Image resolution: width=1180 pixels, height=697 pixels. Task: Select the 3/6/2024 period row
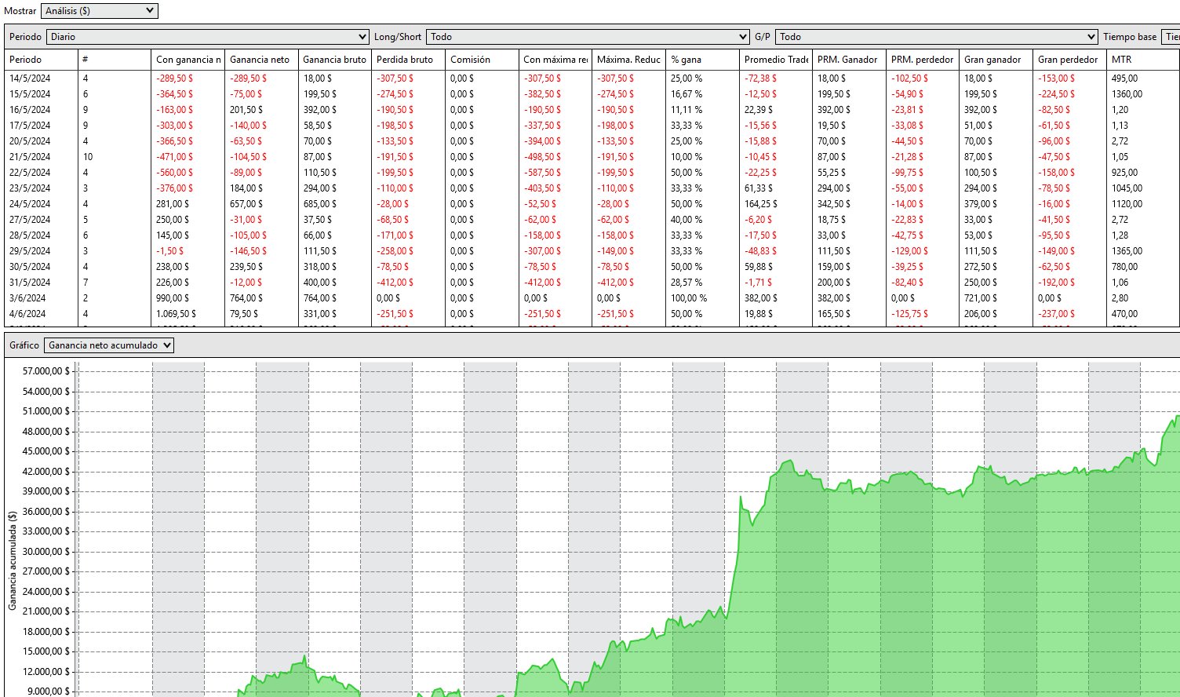point(592,298)
